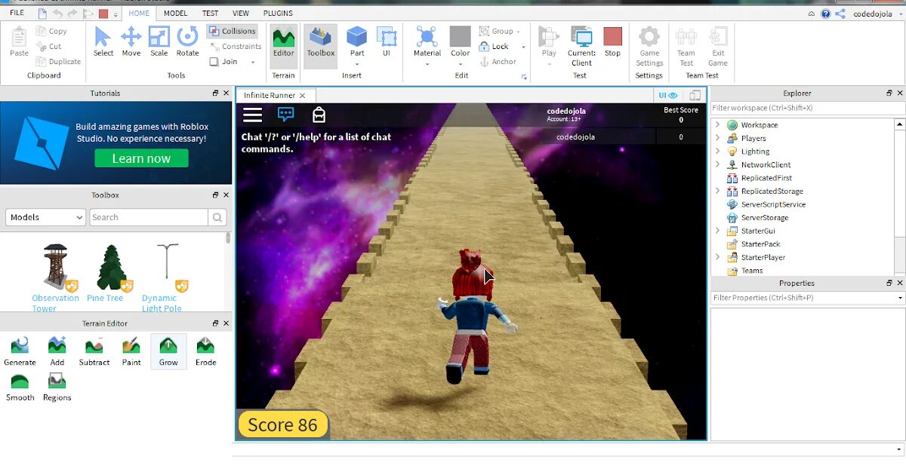Select the Regions terrain tool
This screenshot has width=906, height=475.
click(x=57, y=387)
